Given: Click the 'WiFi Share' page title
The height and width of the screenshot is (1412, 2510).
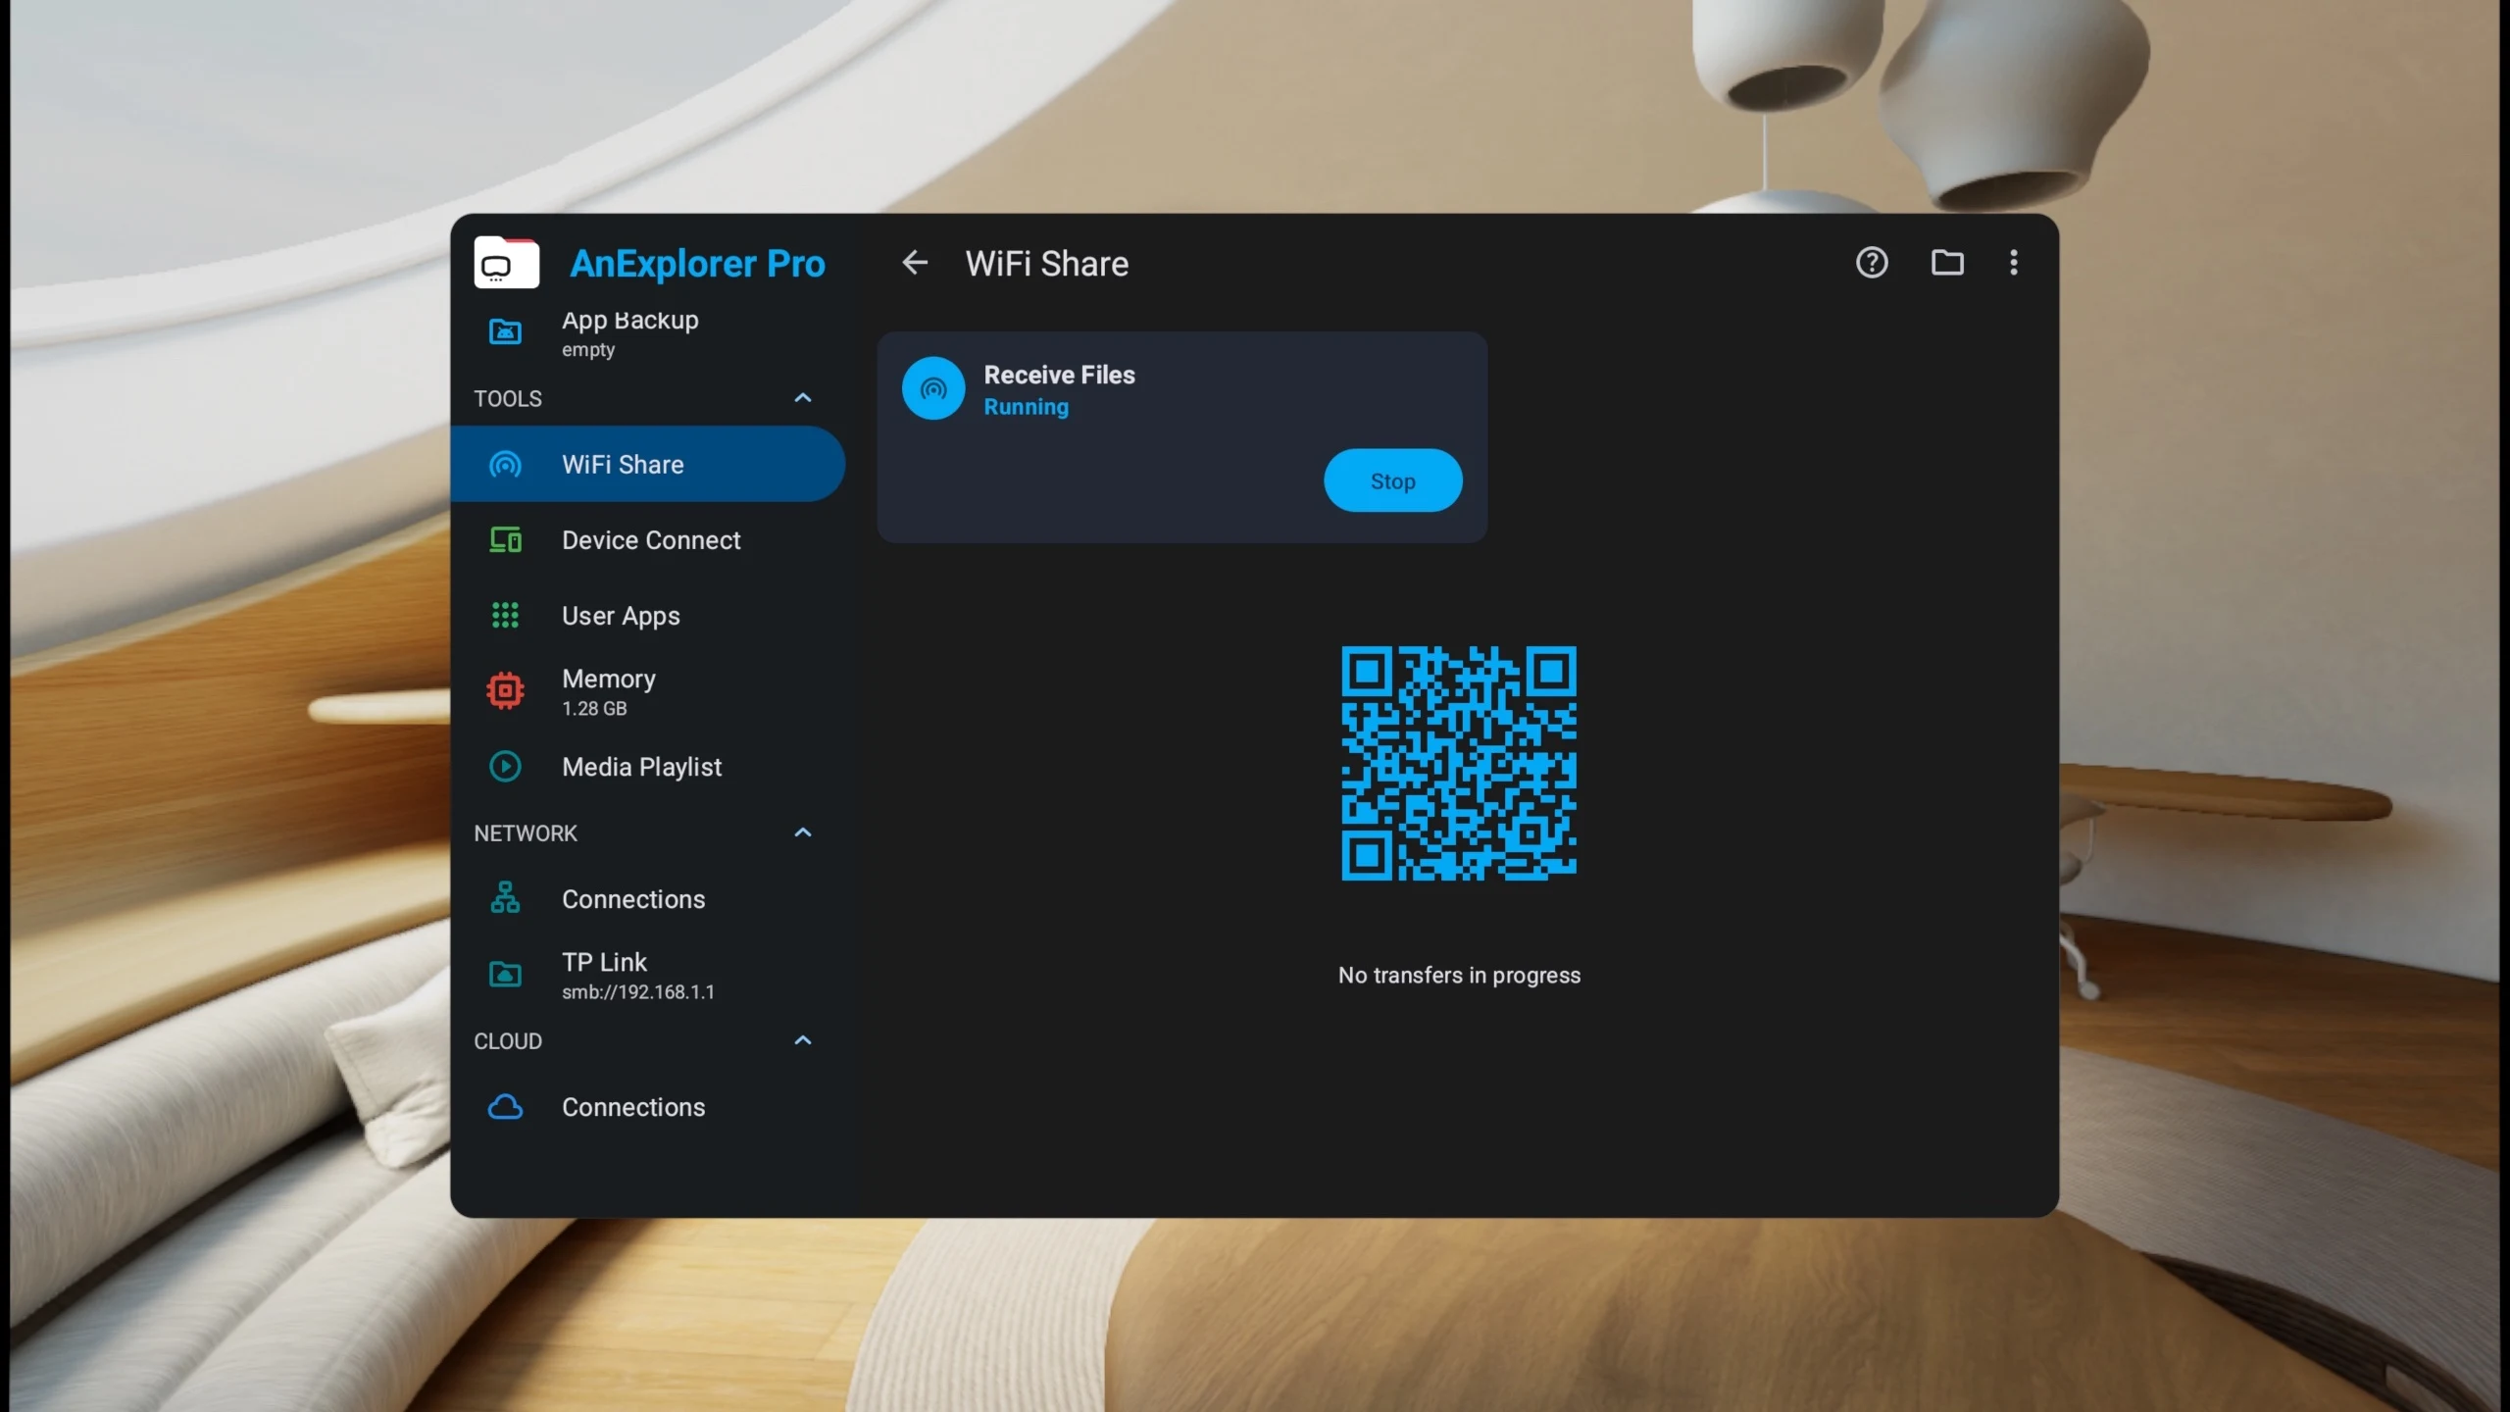Looking at the screenshot, I should pyautogui.click(x=1046, y=264).
